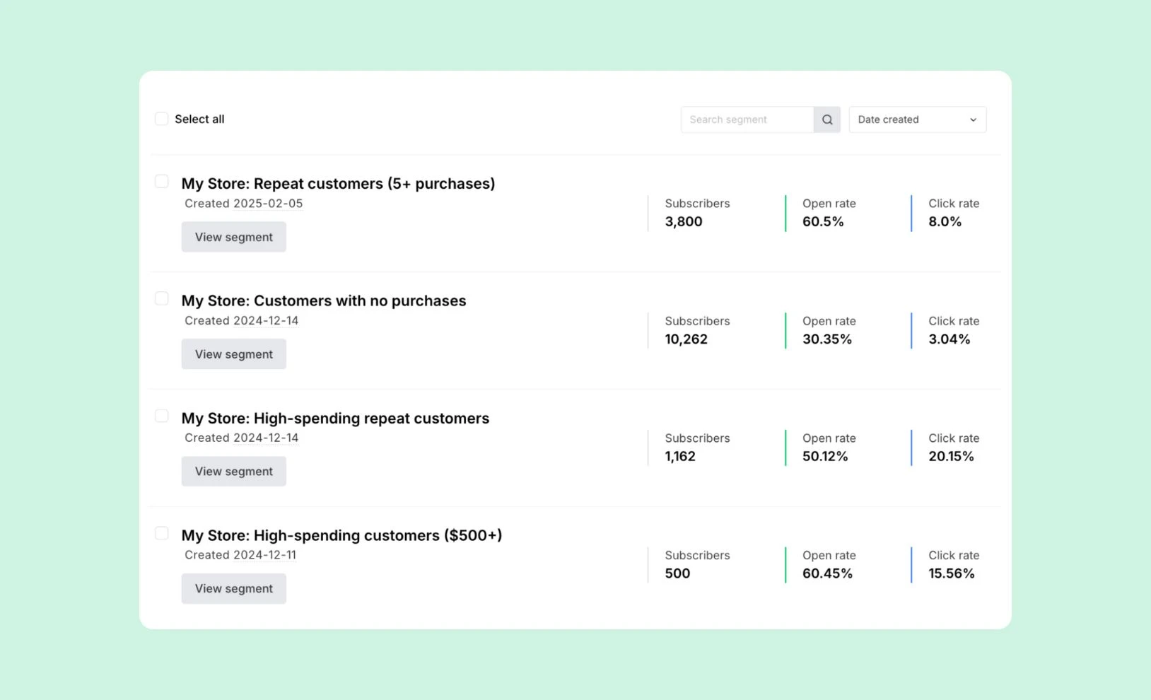
Task: Toggle the Select all checkbox
Action: point(162,119)
